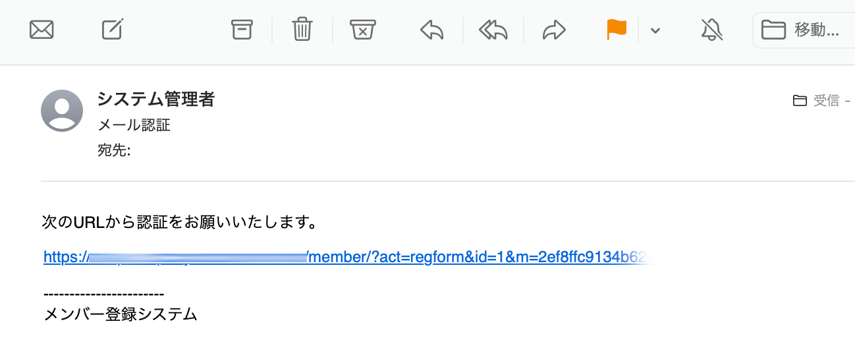This screenshot has height=361, width=855.
Task: Compose a new message
Action: 113,30
